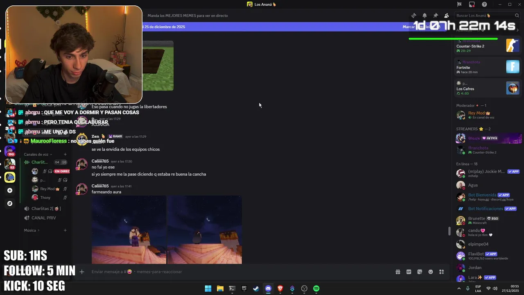Open Block streamer member entry
Image resolution: width=524 pixels, height=295 pixels.
point(488,138)
